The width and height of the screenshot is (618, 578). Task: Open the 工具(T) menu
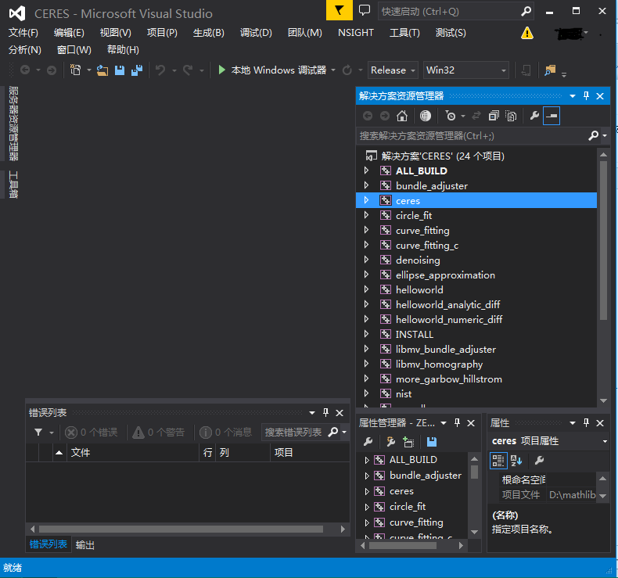click(x=404, y=33)
